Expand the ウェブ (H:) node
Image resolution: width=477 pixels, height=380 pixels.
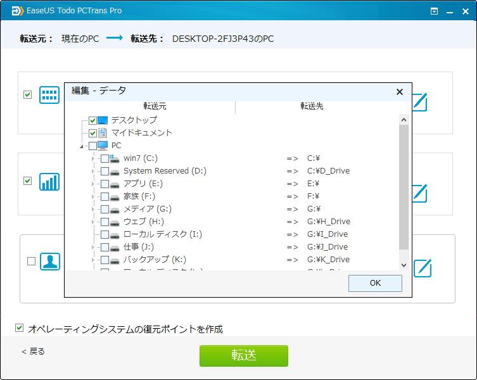pos(93,222)
